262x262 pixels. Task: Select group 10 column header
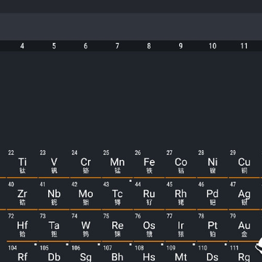[213, 46]
